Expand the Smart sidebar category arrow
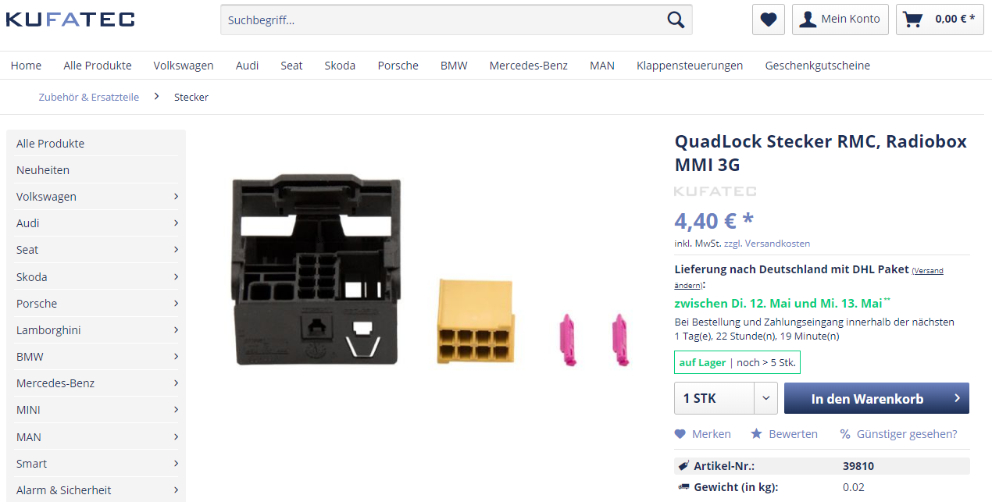The image size is (992, 502). point(176,464)
